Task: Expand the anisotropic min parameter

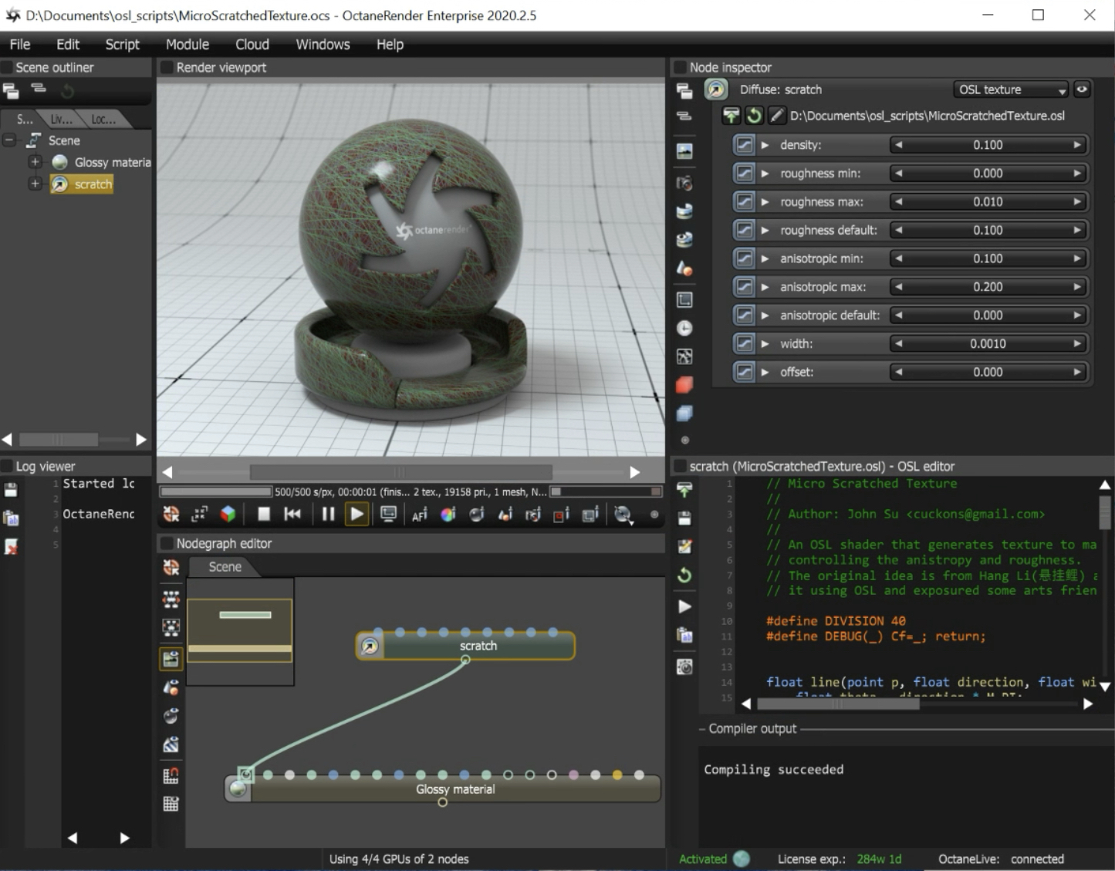Action: pos(765,258)
